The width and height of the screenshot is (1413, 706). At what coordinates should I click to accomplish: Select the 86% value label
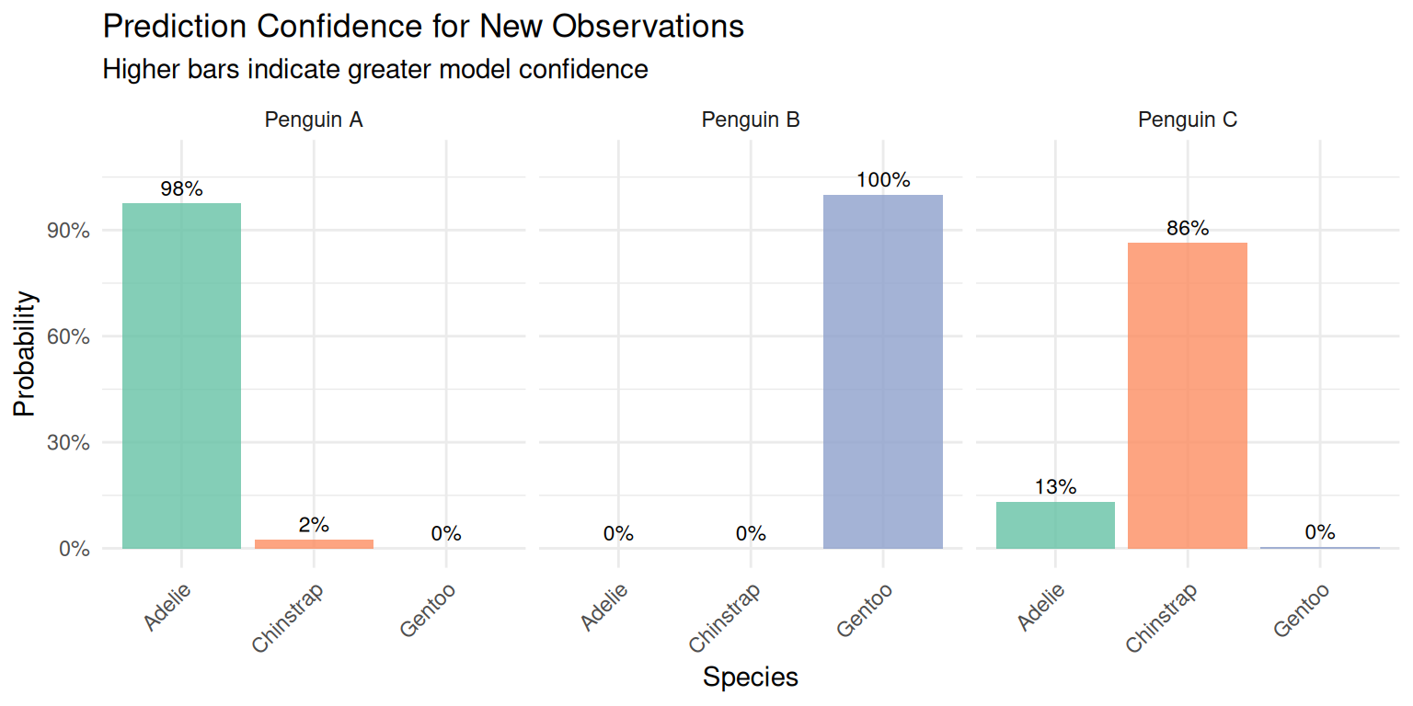pos(1188,229)
